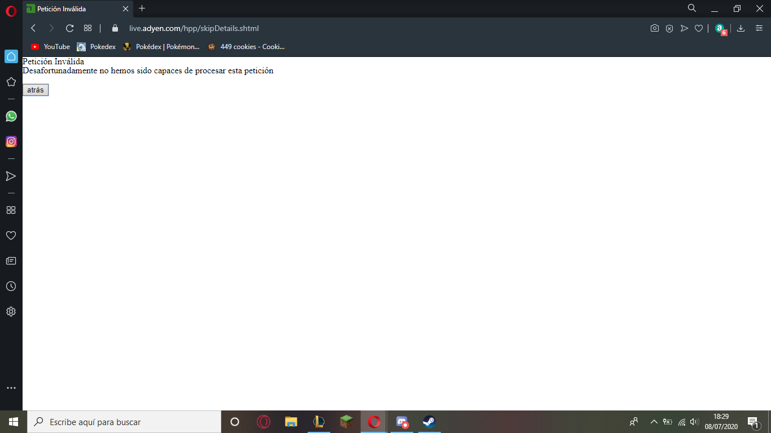Open ad blocker shield icon
Viewport: 771px width, 433px height.
pyautogui.click(x=669, y=28)
